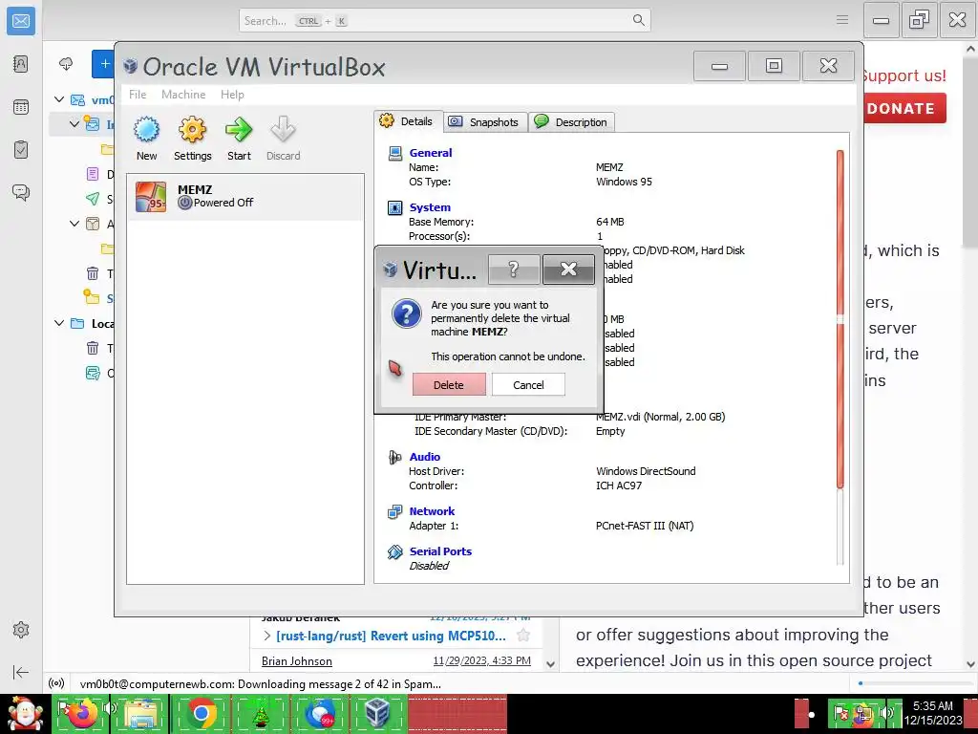Click the help question button in the dialog title

pyautogui.click(x=513, y=269)
